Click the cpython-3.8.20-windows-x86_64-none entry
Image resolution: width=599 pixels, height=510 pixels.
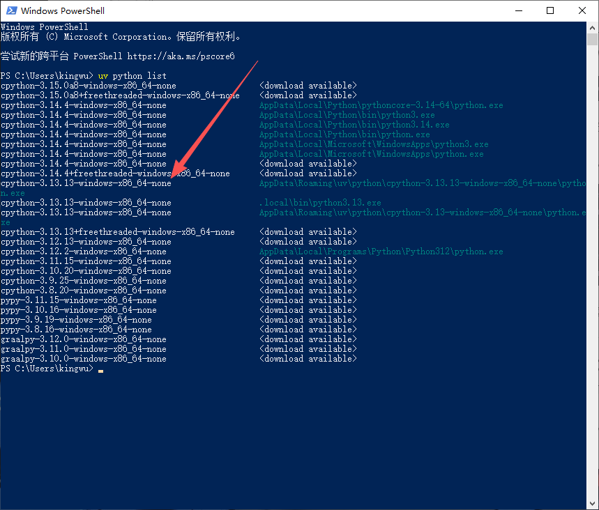point(83,291)
